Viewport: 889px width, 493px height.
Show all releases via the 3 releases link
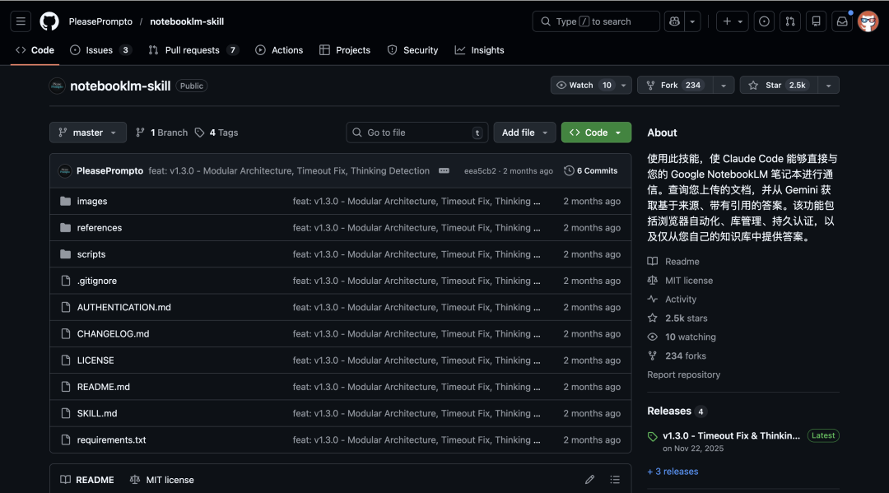click(x=673, y=471)
